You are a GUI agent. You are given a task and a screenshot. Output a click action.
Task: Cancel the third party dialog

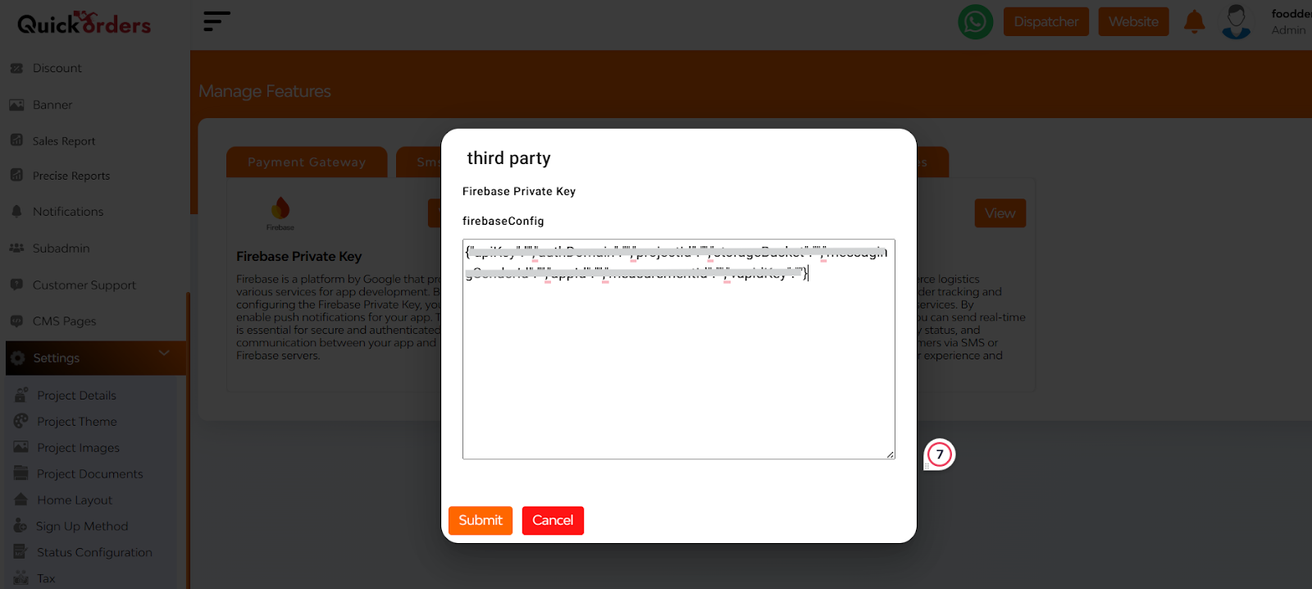[553, 520]
